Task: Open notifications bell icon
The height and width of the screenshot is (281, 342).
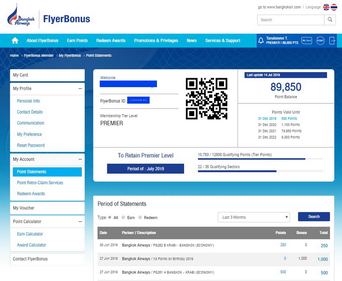Action: [261, 41]
